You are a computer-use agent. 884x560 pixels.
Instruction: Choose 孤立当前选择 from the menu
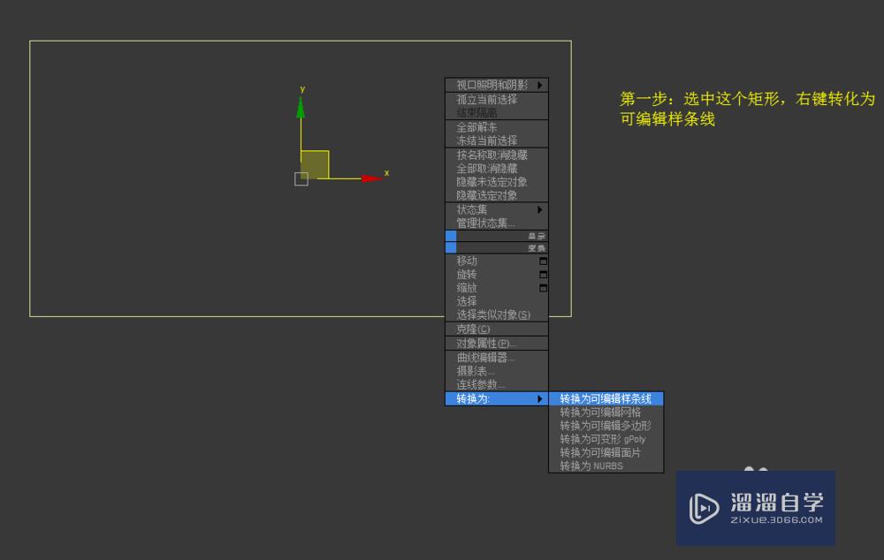[497, 99]
